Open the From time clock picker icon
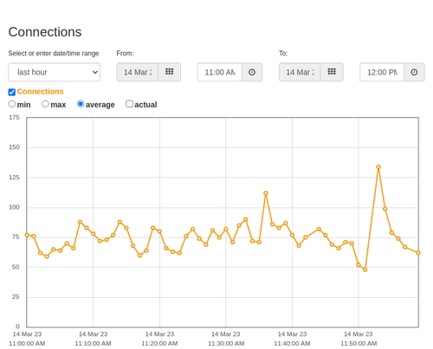Viewport: 433px width, 349px height. (x=252, y=72)
